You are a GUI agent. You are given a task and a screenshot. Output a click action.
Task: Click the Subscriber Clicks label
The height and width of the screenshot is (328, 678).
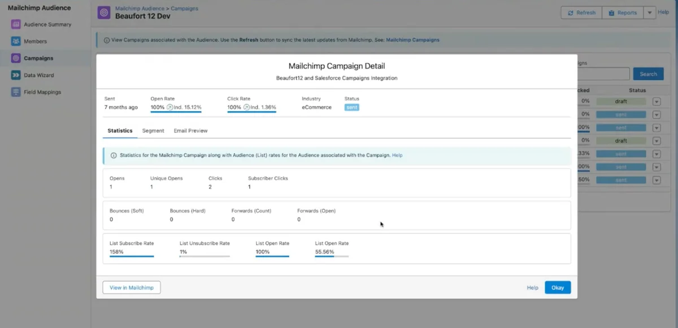(x=268, y=178)
